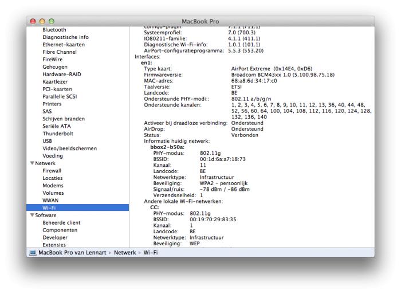Click the 'WPA2 - persoonlijk' security value
Screen dimensions: 401x294
[x=223, y=183]
